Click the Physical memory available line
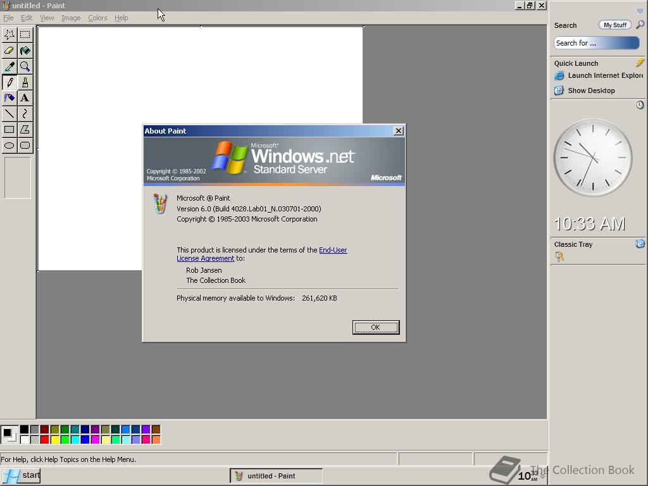 click(257, 298)
